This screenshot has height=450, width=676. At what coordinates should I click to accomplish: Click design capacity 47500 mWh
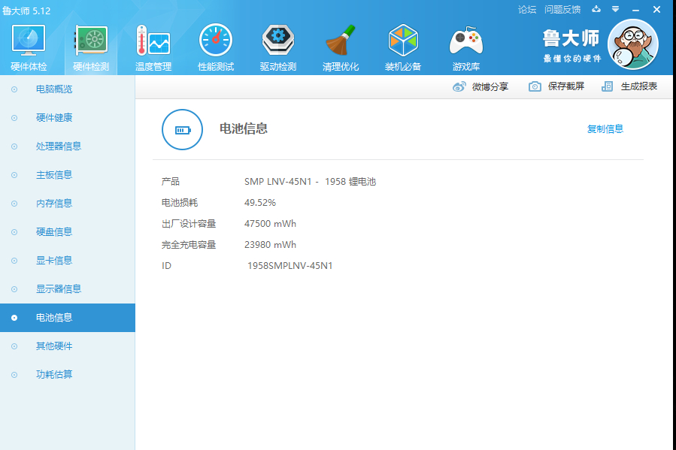point(270,224)
